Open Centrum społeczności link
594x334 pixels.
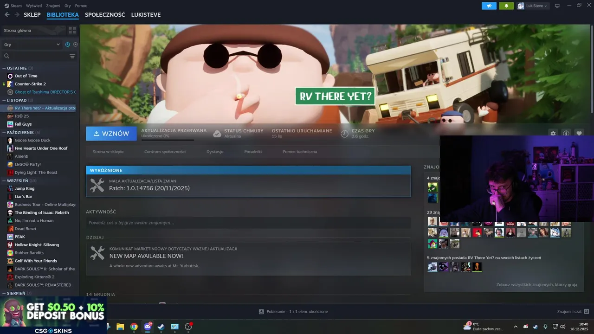[x=165, y=152]
